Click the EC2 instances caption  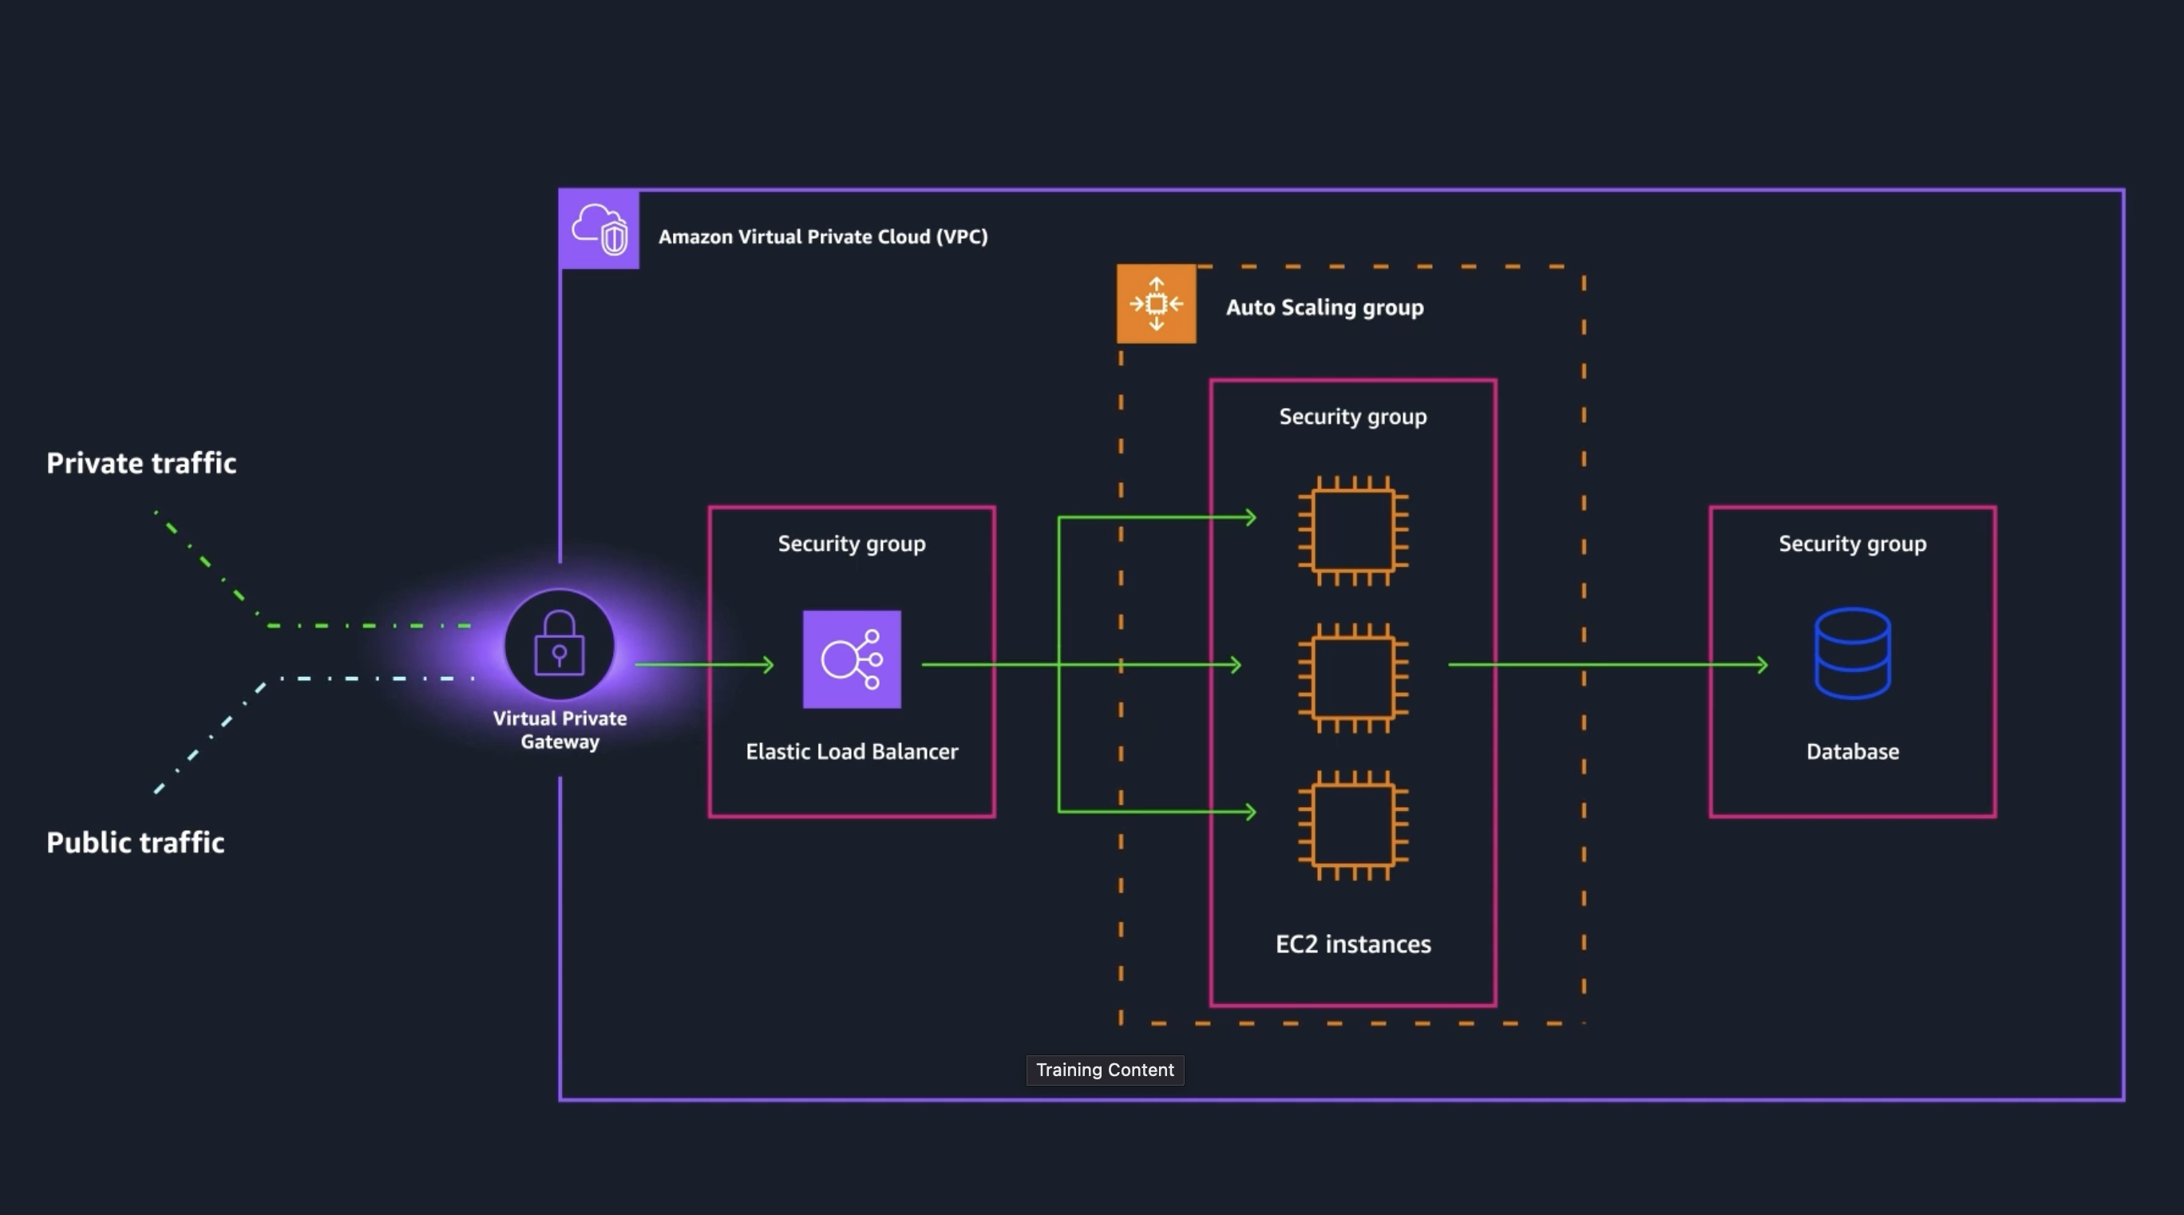coord(1353,944)
